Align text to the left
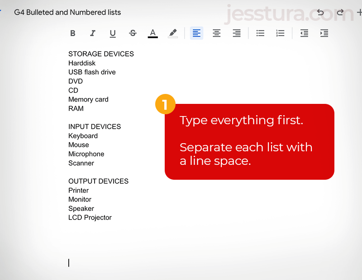The image size is (362, 280). [196, 33]
